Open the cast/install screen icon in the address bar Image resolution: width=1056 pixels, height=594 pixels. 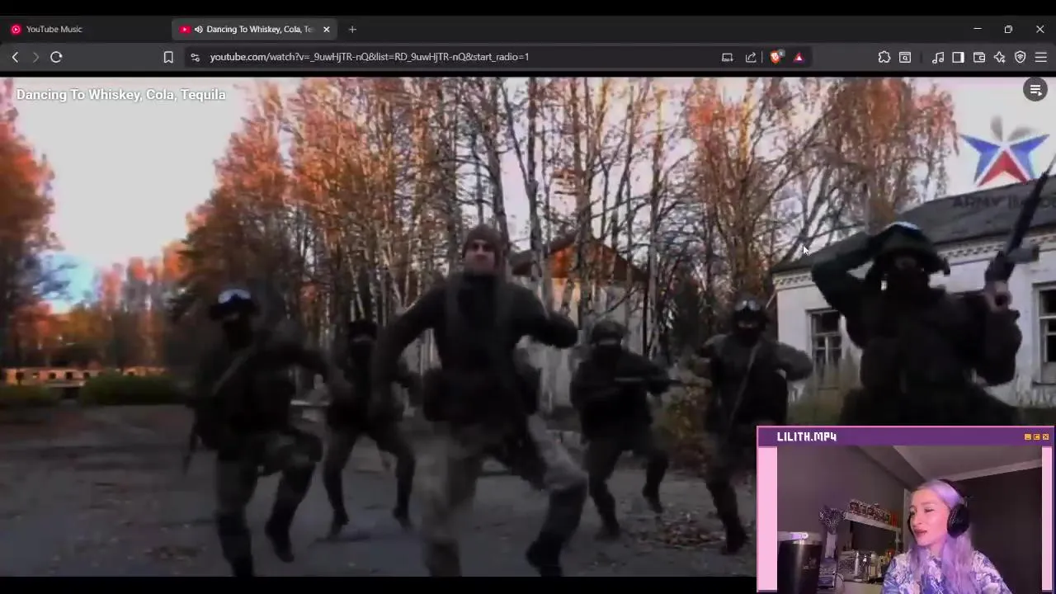(727, 57)
